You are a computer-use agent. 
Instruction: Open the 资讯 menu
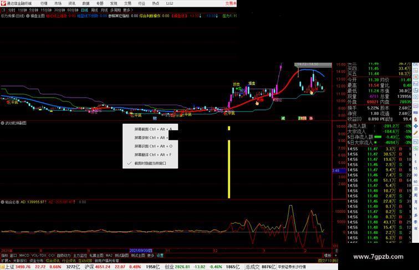pos(71,3)
